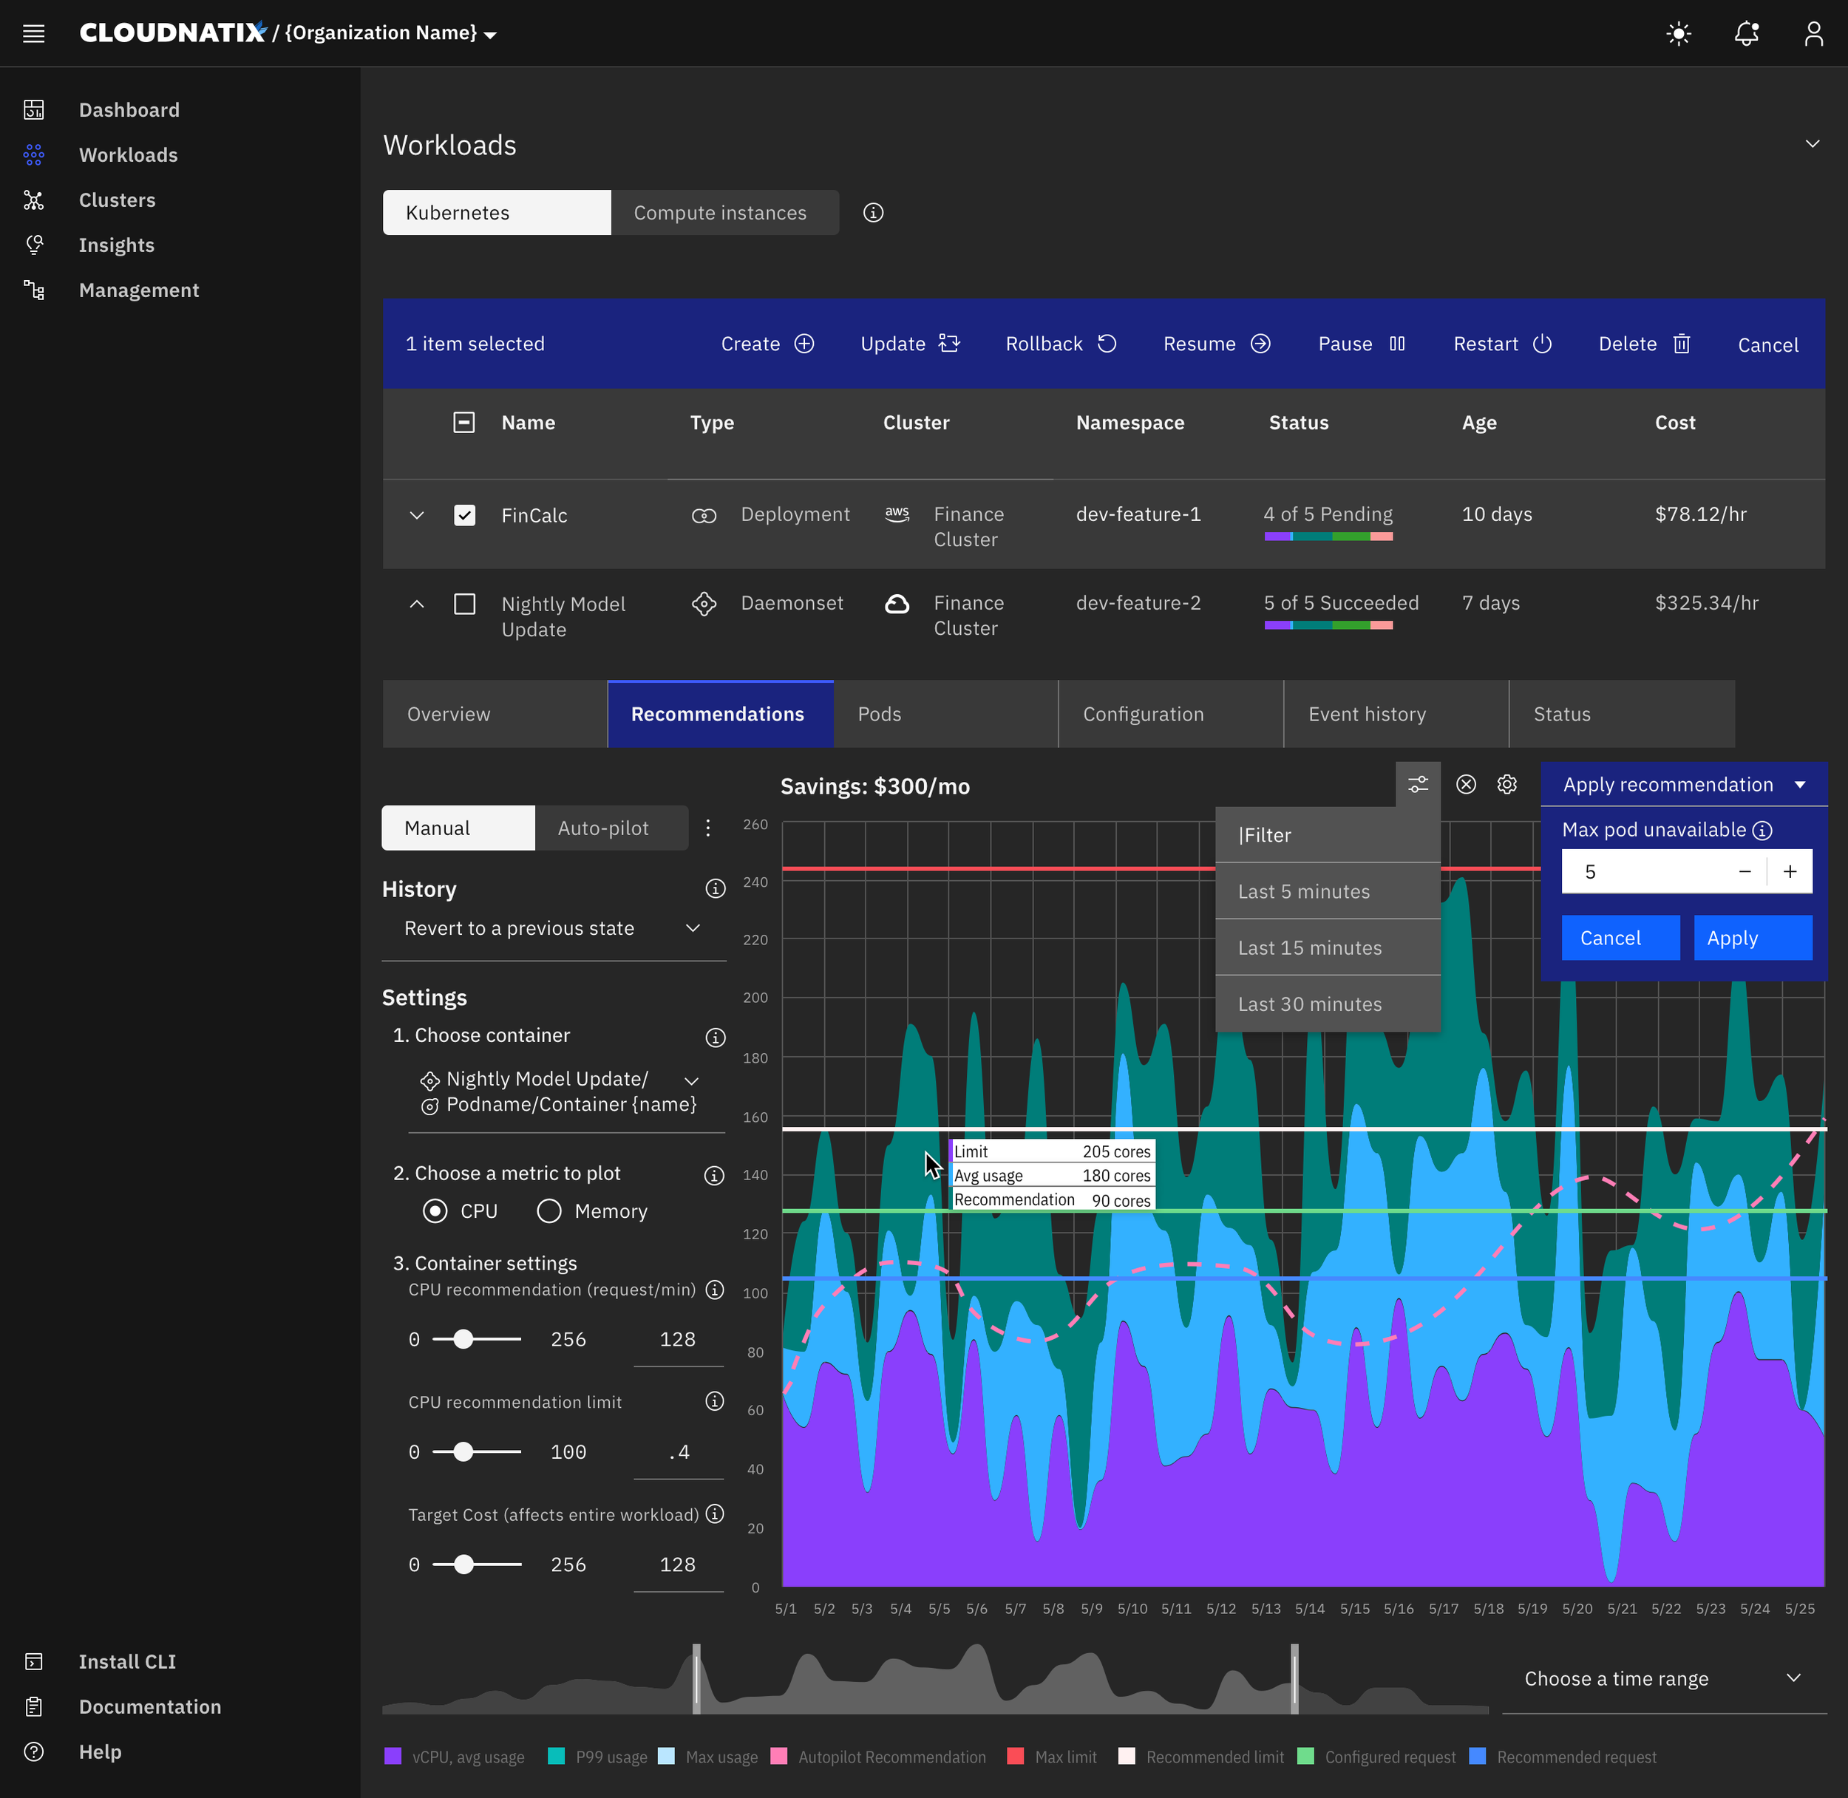Select Last 15 minutes filter option
The width and height of the screenshot is (1848, 1798).
(x=1328, y=947)
